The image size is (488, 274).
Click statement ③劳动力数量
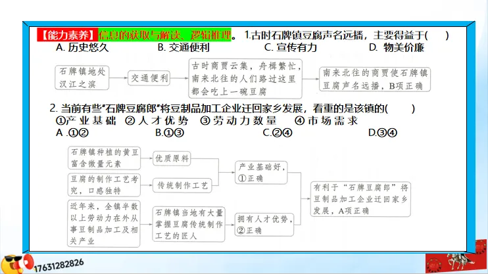coord(238,121)
